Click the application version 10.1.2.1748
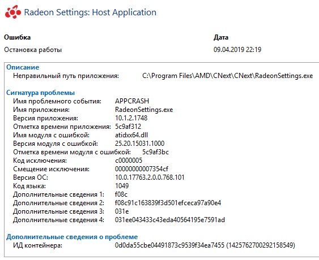Screen dimensions: 319x260 (131, 118)
